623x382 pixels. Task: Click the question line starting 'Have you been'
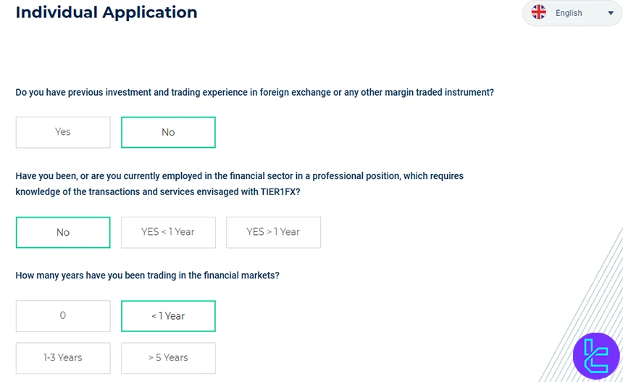[239, 176]
